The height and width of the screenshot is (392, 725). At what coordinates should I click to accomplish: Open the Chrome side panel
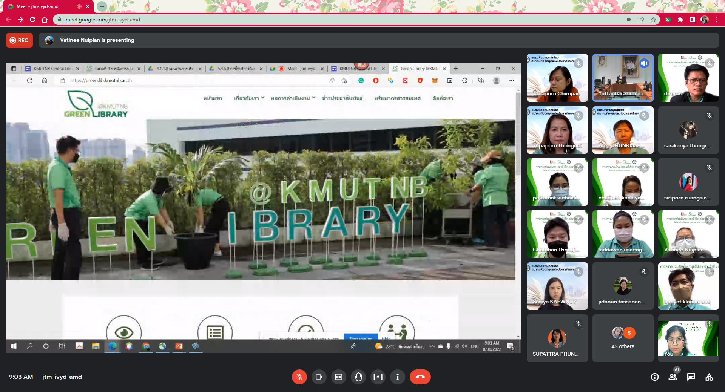coord(693,20)
